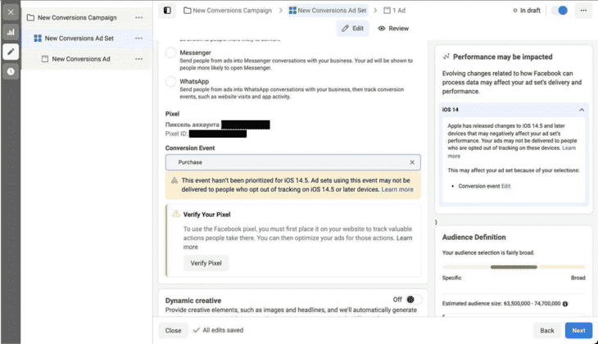The image size is (598, 344).
Task: Click the Verify Your Pixel heading
Action: pos(206,215)
